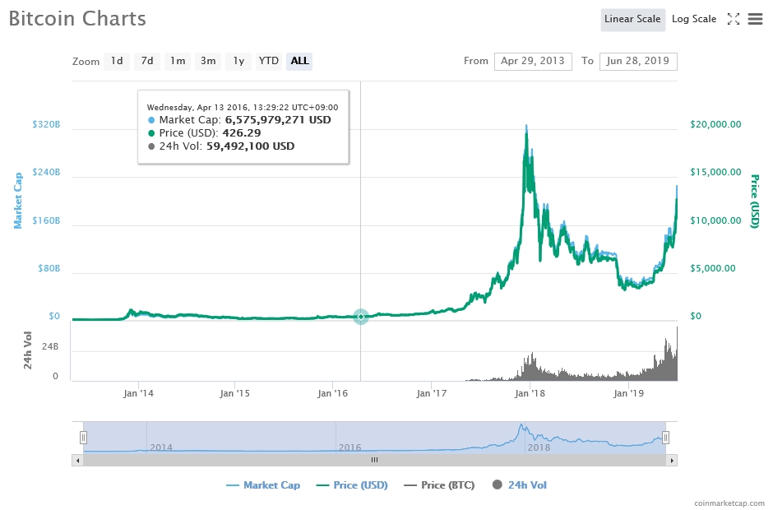Toggle Price (USD) series in legend
Image resolution: width=773 pixels, height=510 pixels.
[351, 485]
